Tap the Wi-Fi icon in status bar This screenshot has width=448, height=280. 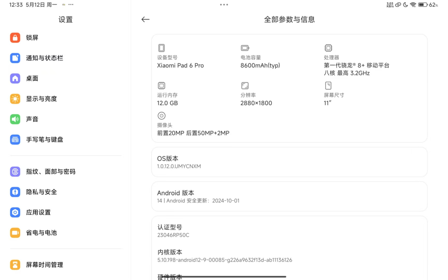click(x=413, y=5)
